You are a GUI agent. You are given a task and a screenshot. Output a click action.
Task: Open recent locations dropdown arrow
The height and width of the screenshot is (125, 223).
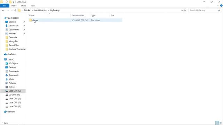tap(12, 10)
